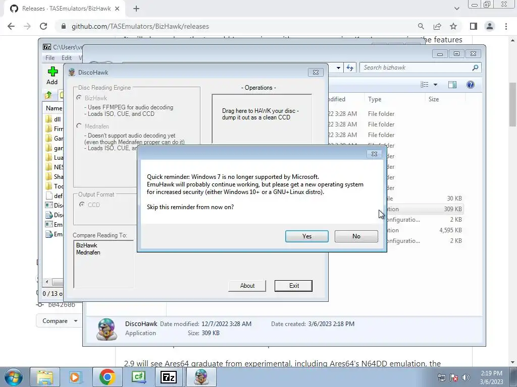
Task: Click the volume speaker tray icon
Action: tap(466, 377)
